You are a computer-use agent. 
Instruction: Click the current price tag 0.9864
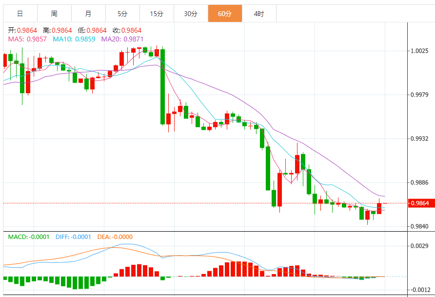click(419, 203)
